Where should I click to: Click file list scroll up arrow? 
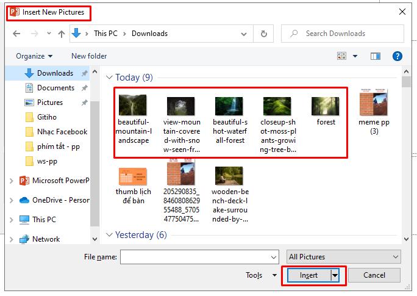[406, 71]
